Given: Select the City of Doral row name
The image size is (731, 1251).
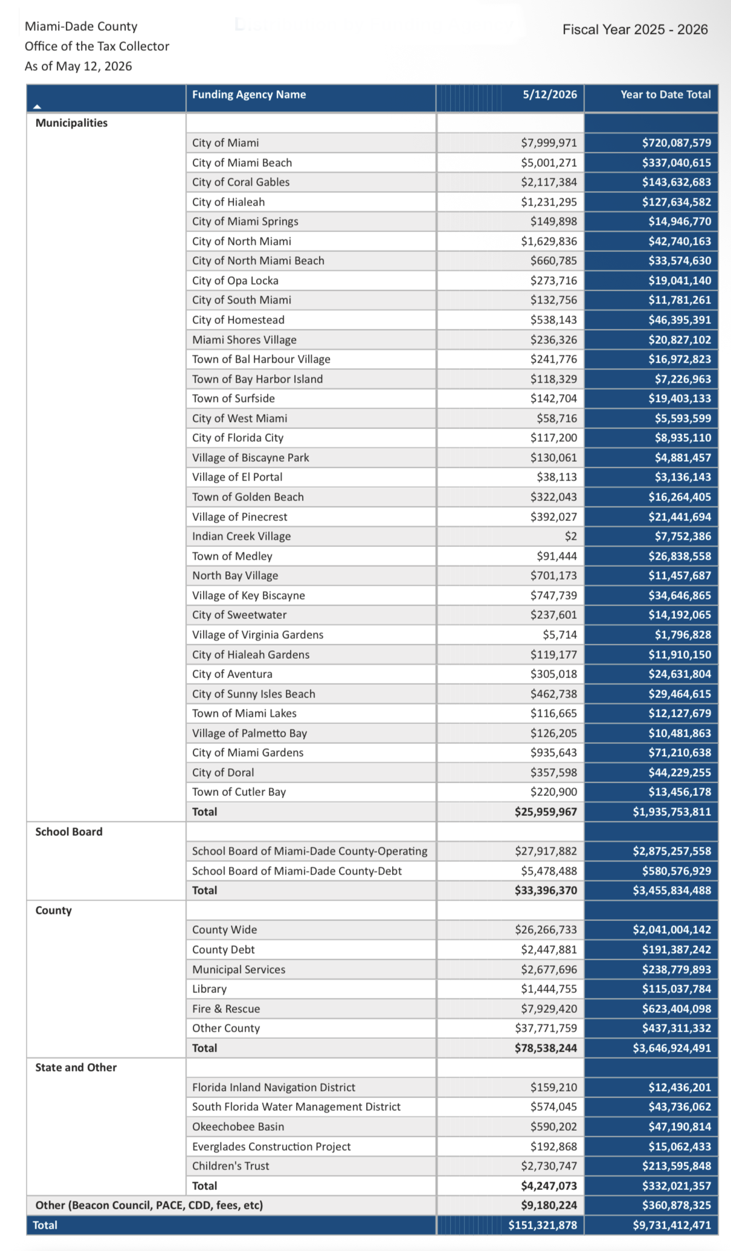Looking at the screenshot, I should (223, 772).
